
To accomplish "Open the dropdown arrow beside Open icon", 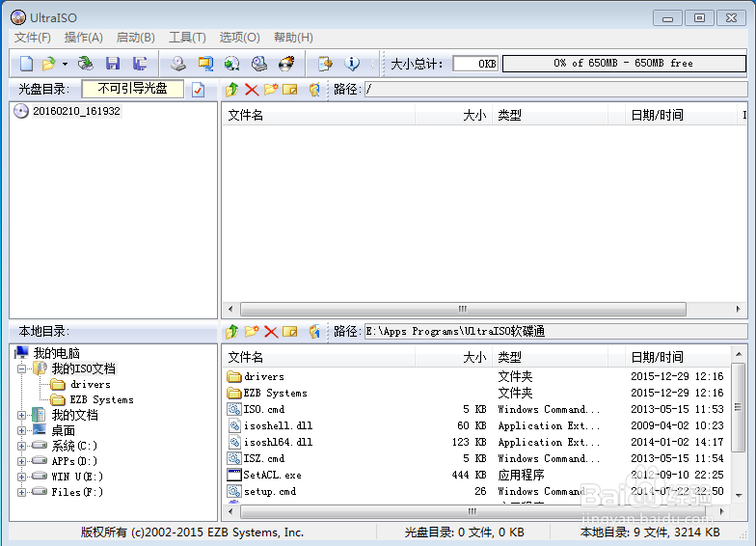I will pyautogui.click(x=65, y=64).
